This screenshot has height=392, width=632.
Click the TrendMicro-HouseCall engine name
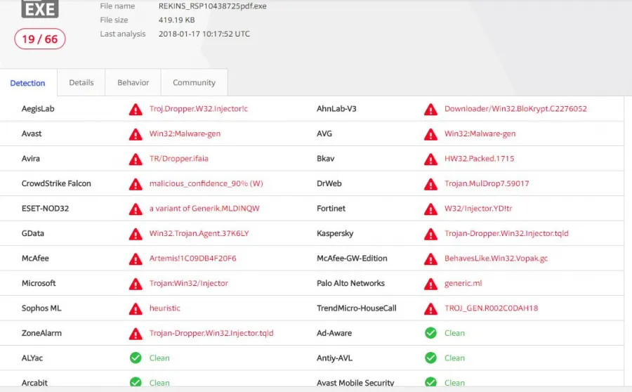(x=357, y=308)
